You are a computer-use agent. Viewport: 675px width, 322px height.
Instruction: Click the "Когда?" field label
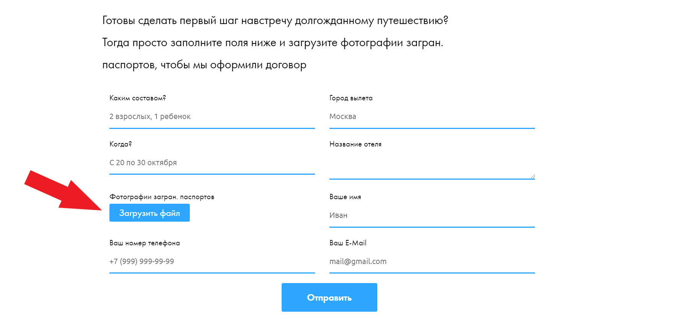click(x=121, y=144)
